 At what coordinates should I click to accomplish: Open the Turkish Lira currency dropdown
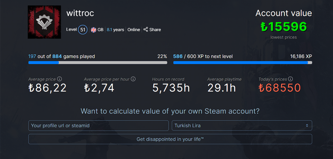[242, 125]
